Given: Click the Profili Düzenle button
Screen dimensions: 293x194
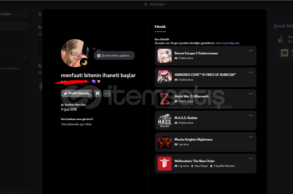Looking at the screenshot, I should coord(76,93).
